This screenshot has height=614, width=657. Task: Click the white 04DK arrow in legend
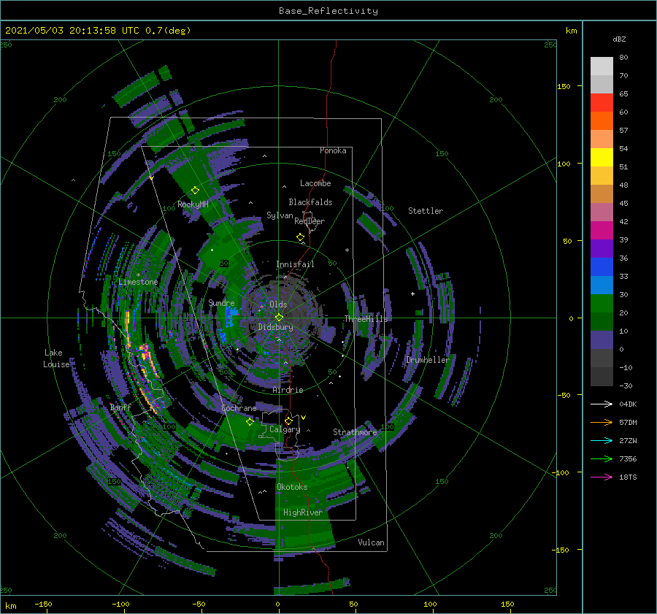click(x=602, y=404)
